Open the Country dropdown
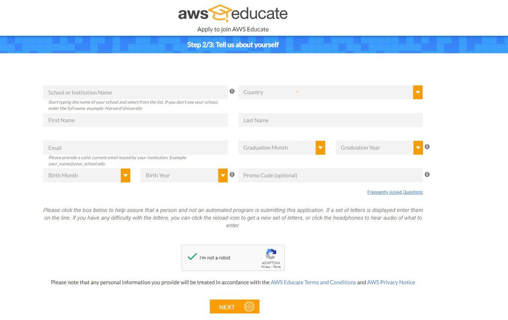Viewport: 508px width, 320px height. tap(330, 92)
